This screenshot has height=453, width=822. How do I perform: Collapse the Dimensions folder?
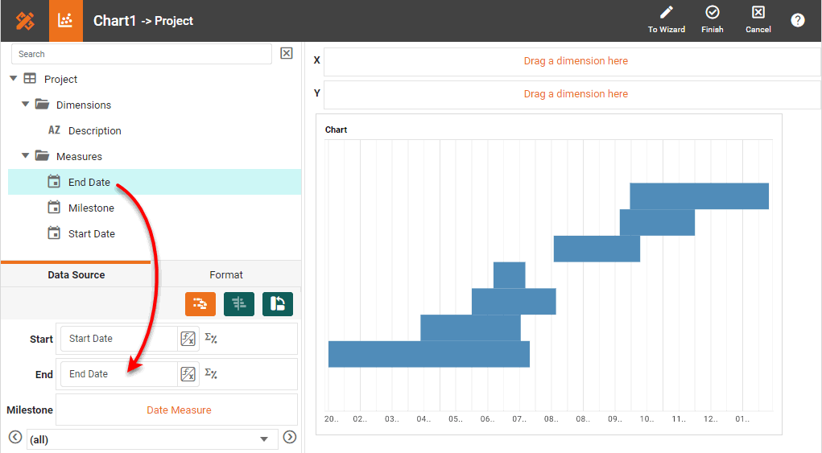click(x=26, y=105)
